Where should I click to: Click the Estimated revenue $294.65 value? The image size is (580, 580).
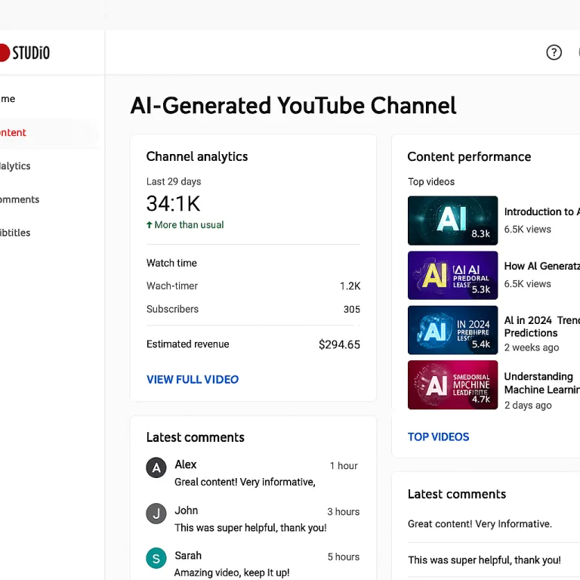(x=339, y=344)
